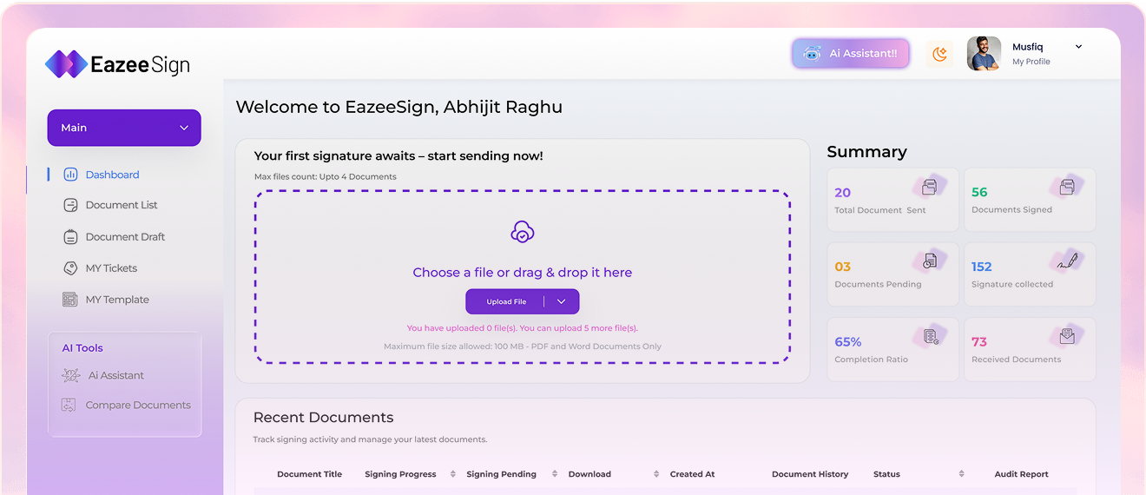This screenshot has width=1146, height=495.
Task: Click the cloud upload icon in the drop zone
Action: 522,232
